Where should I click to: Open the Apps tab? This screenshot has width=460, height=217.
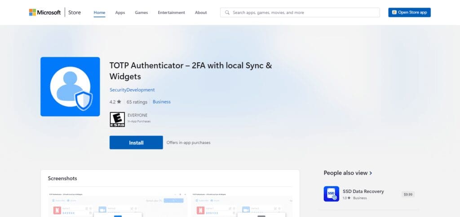(120, 13)
